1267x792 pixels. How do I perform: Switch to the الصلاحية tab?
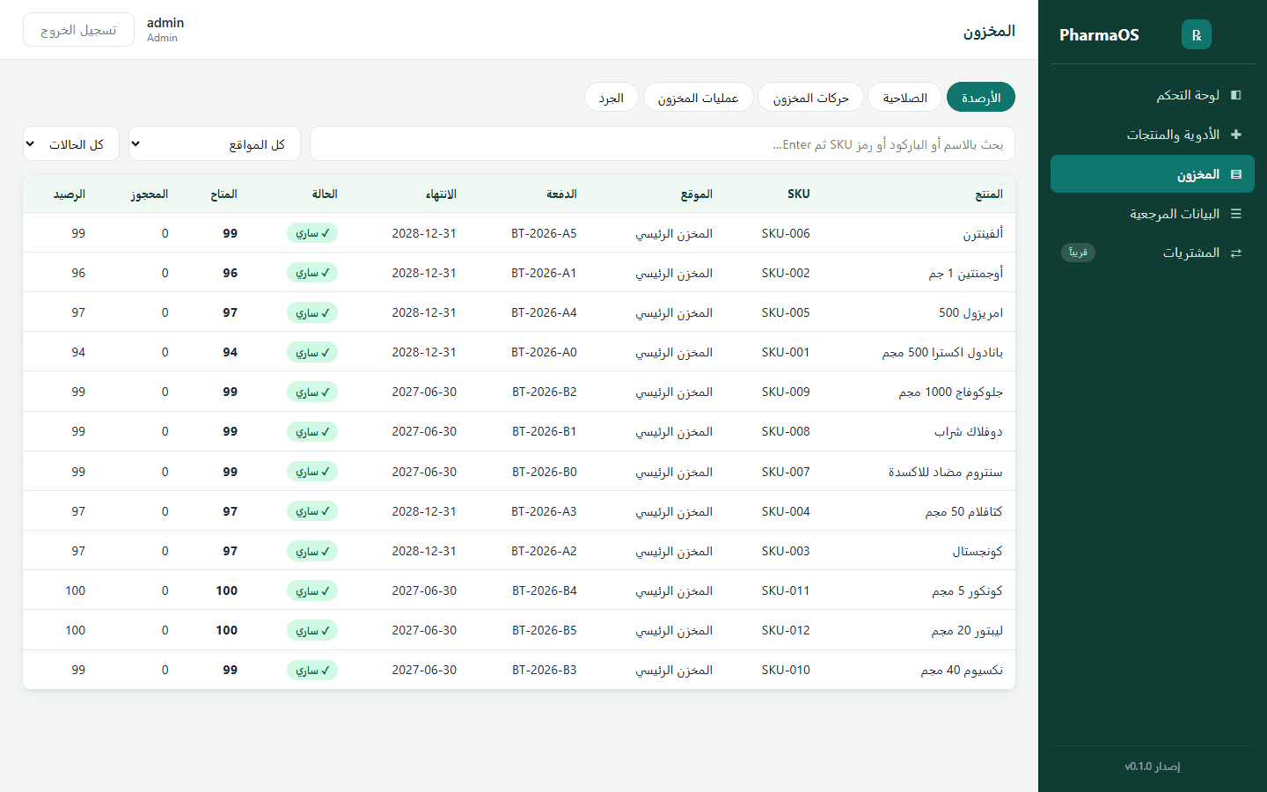point(904,98)
